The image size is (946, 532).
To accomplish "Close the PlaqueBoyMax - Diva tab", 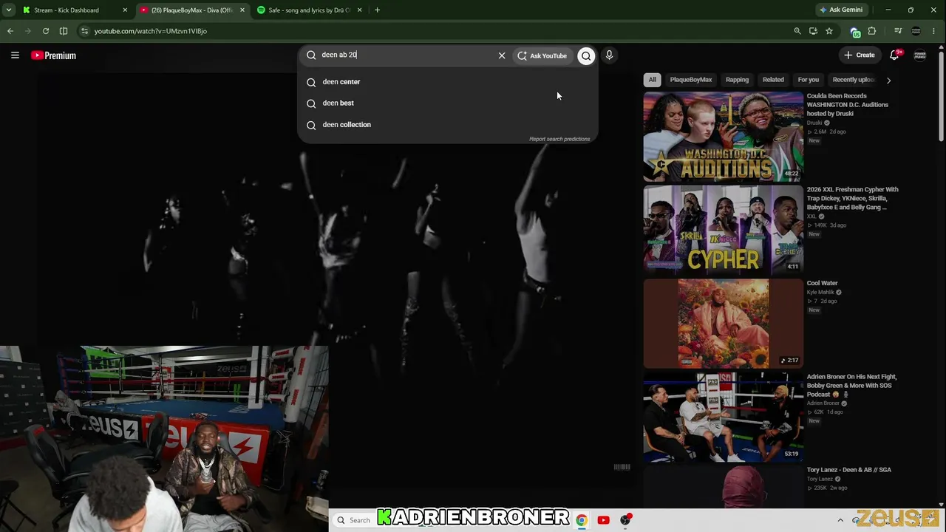I will (x=242, y=10).
